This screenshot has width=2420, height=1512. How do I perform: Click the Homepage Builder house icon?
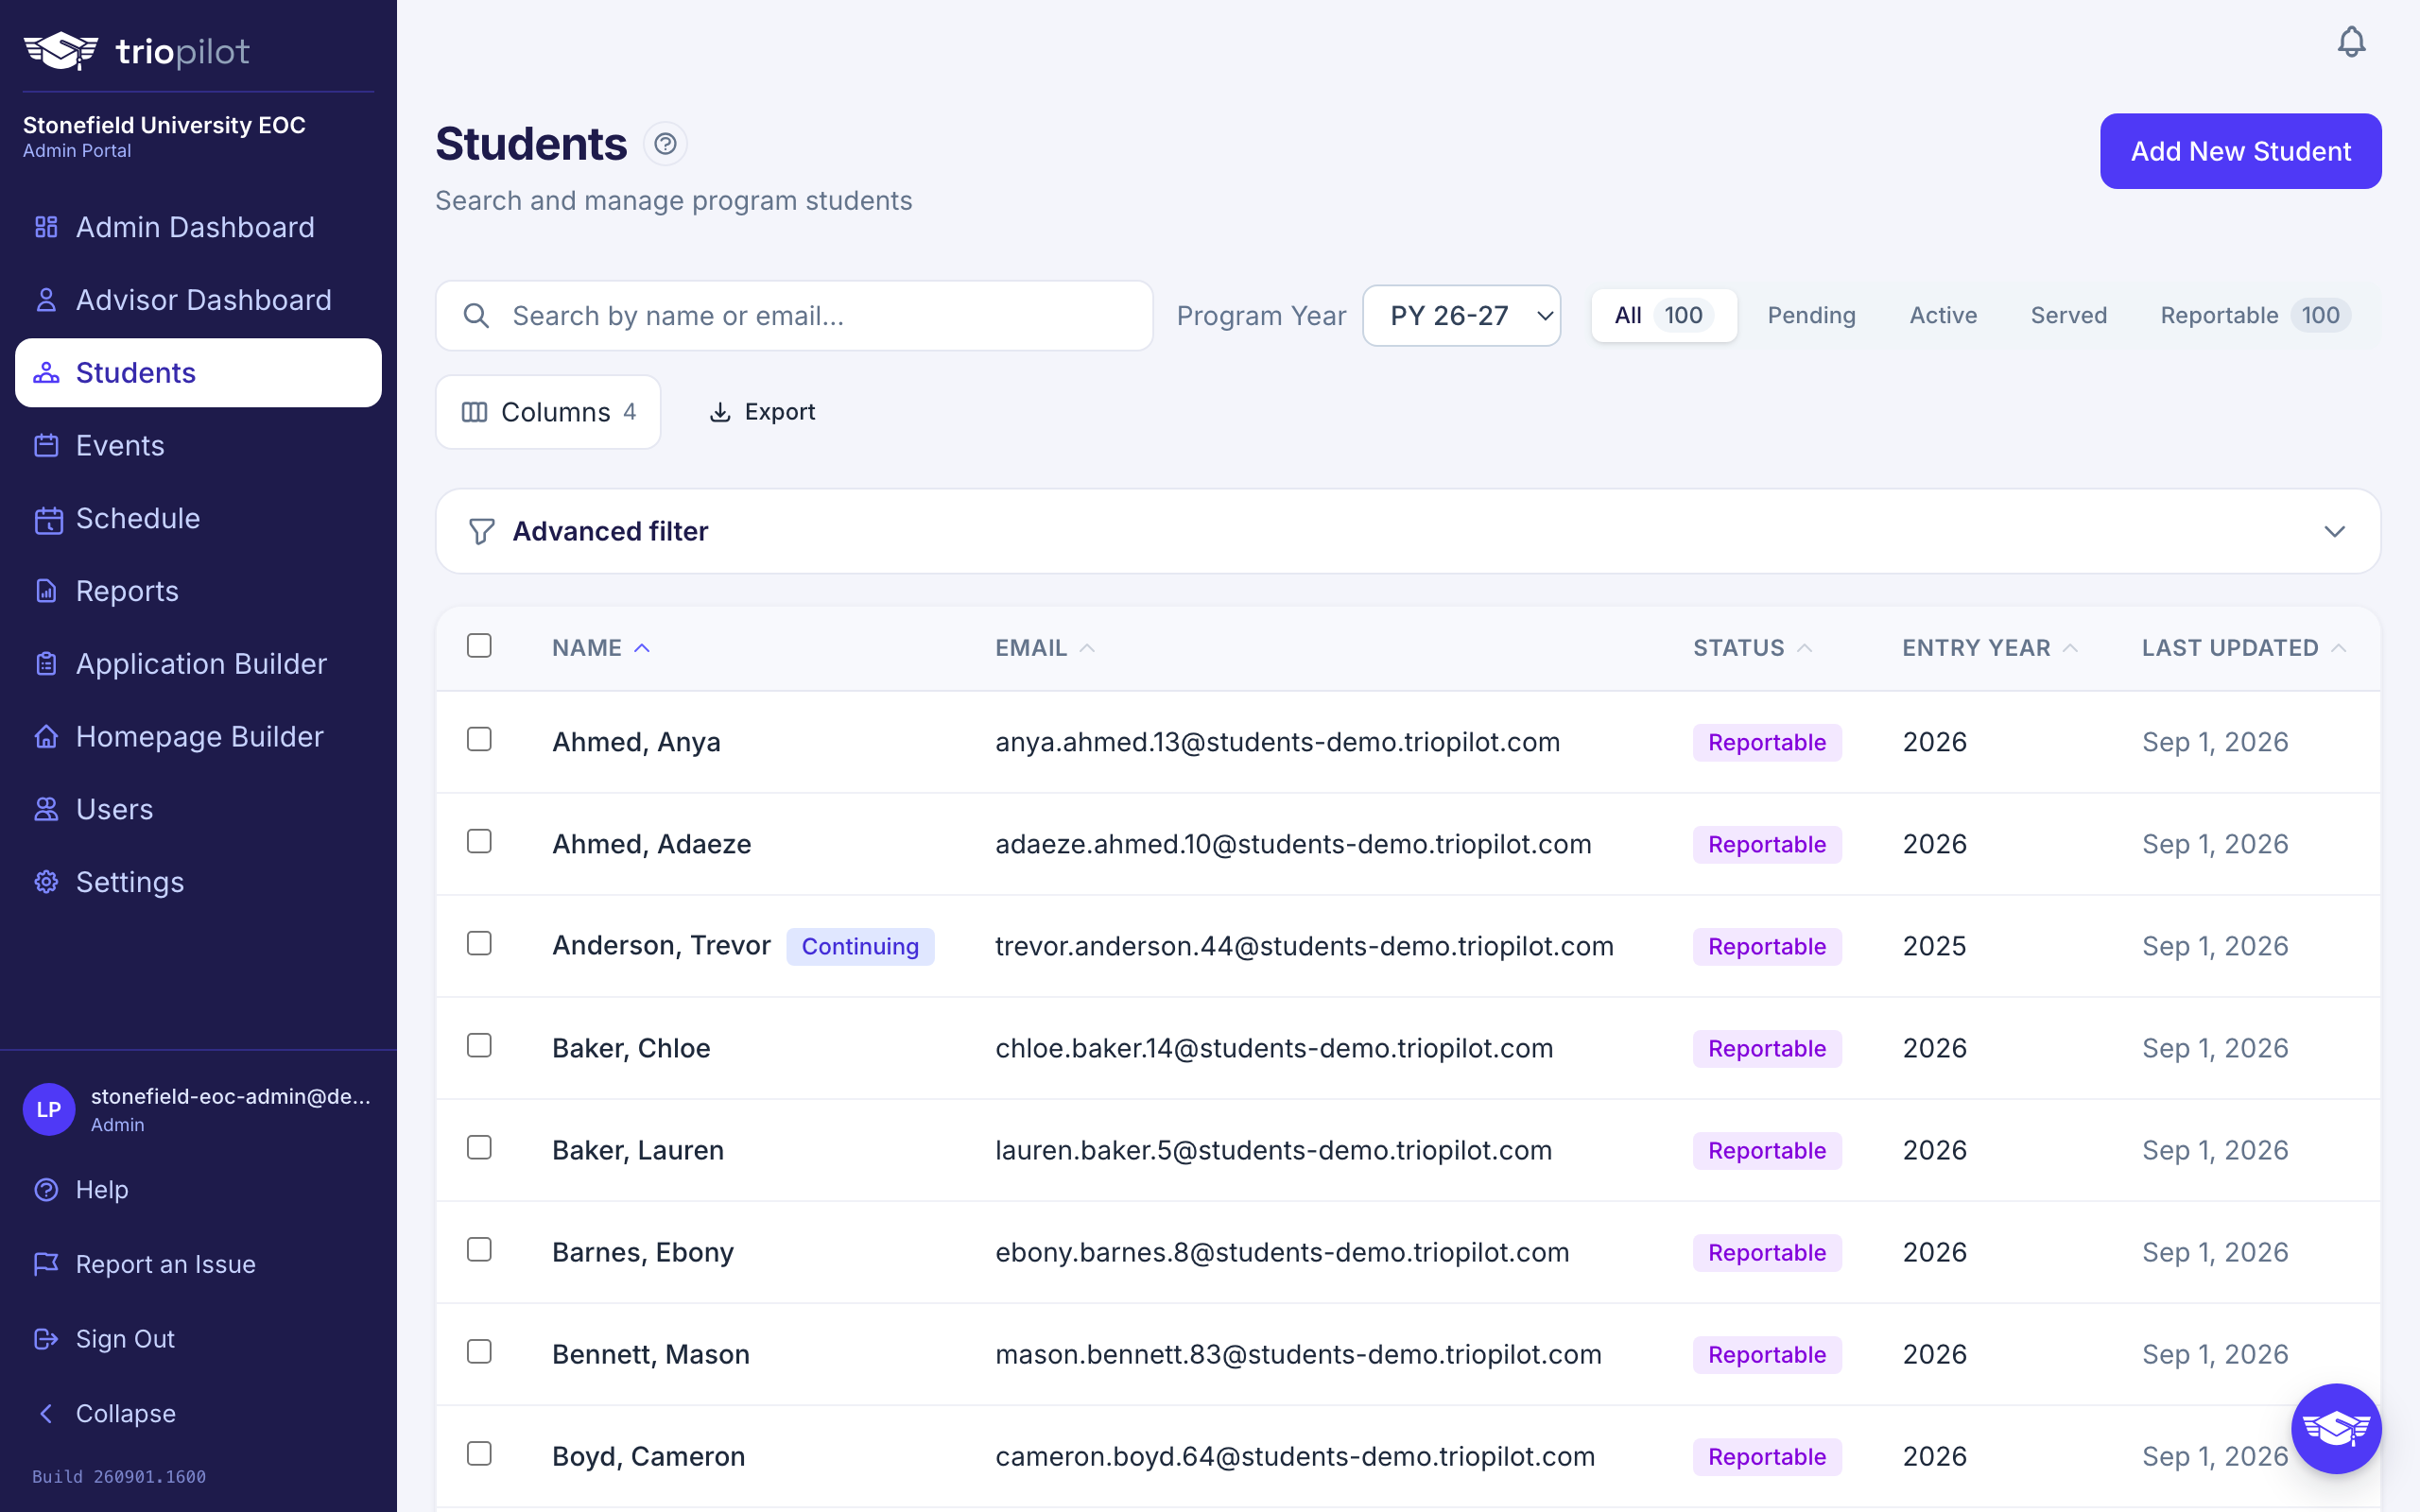pos(46,737)
